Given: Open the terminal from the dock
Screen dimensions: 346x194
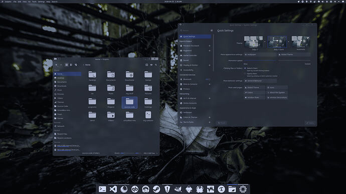Looking at the screenshot, I should [102, 189].
